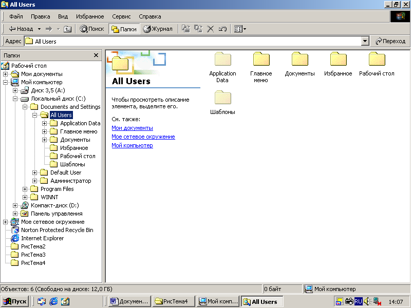The height and width of the screenshot is (308, 411).
Task: Select Norton Protected Recycle Bin in tree
Action: point(57,230)
